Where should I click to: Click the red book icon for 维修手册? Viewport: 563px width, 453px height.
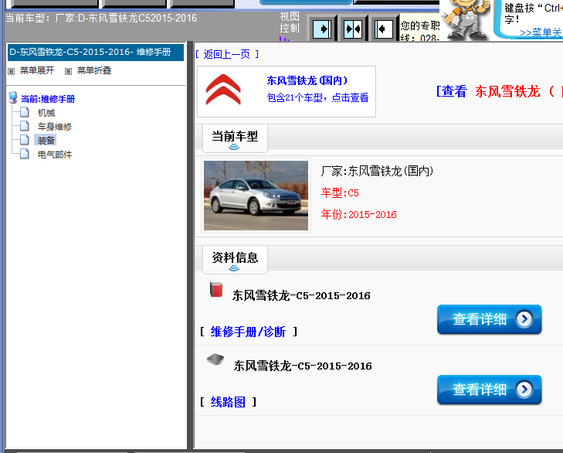[216, 290]
